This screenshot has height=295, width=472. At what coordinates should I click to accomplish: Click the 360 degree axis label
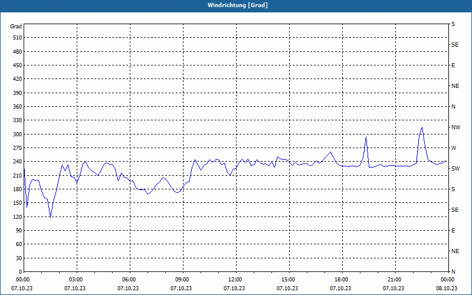click(x=18, y=107)
